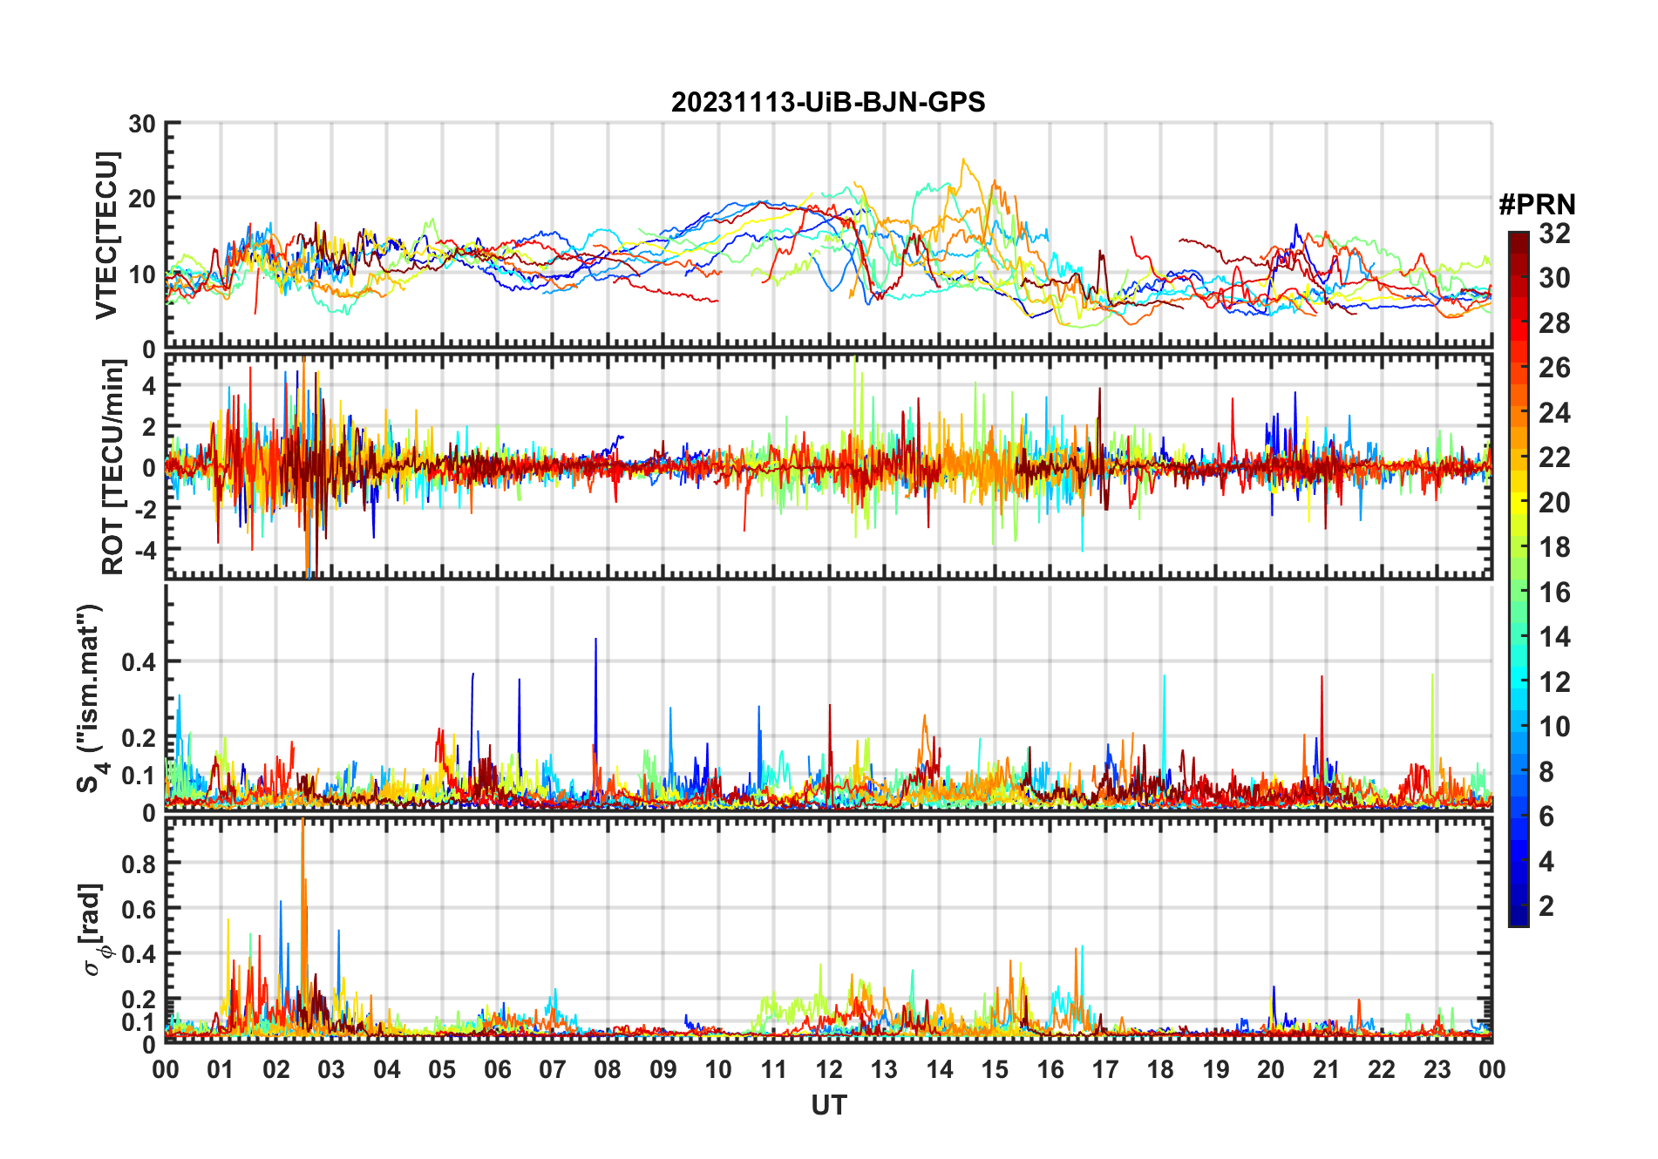Click the 12 tick on the UT axis
This screenshot has width=1658, height=1159.
point(828,1069)
